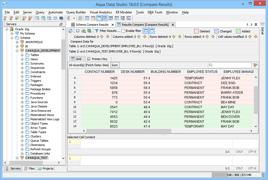Click the Servers panel tab at bottom
Image resolution: width=268 pixels, height=180 pixels.
coord(13,168)
